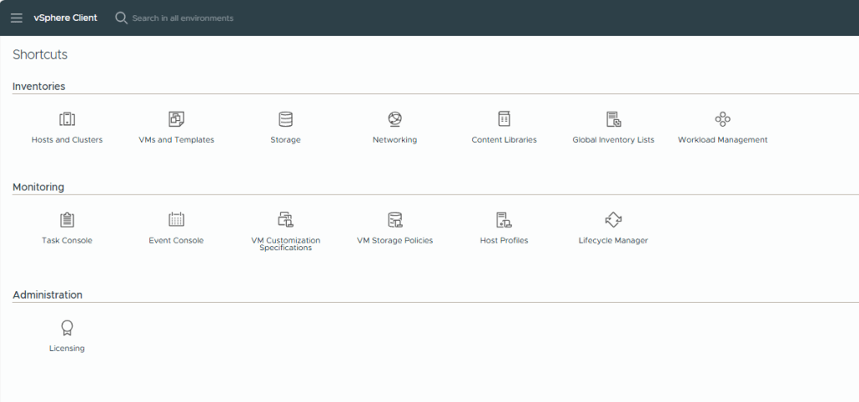Click the search magnifier icon
The height and width of the screenshot is (402, 859).
tap(121, 18)
